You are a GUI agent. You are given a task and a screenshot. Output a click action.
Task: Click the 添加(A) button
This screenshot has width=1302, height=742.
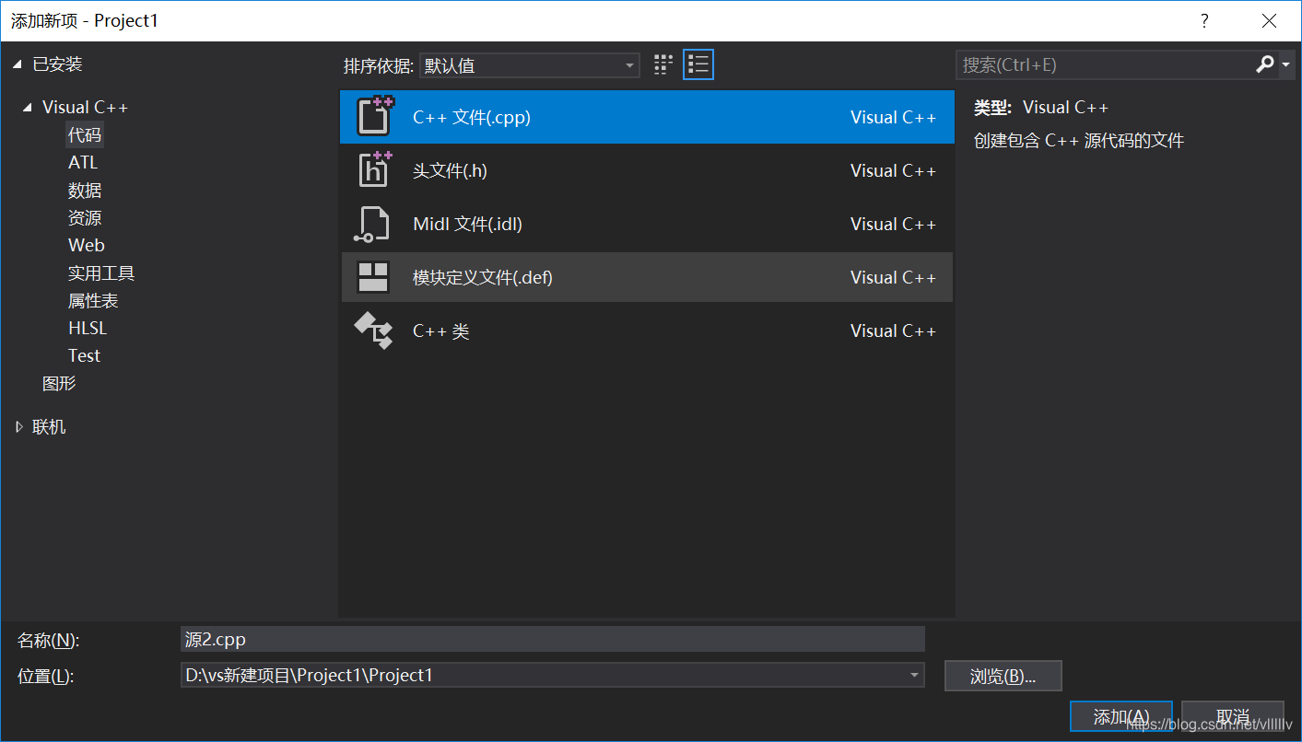coord(1121,717)
